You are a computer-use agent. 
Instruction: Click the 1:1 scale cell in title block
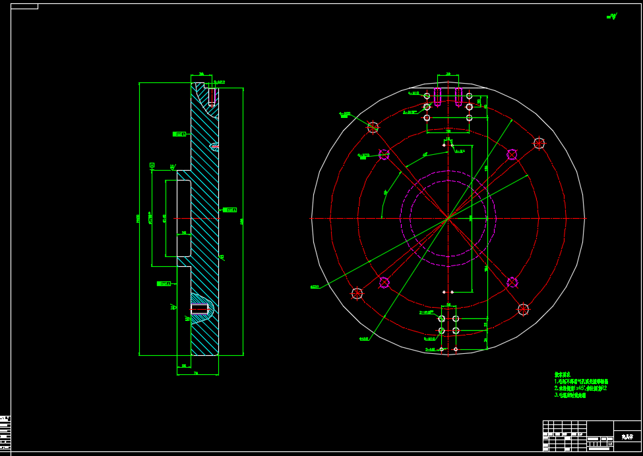pyautogui.click(x=609, y=444)
